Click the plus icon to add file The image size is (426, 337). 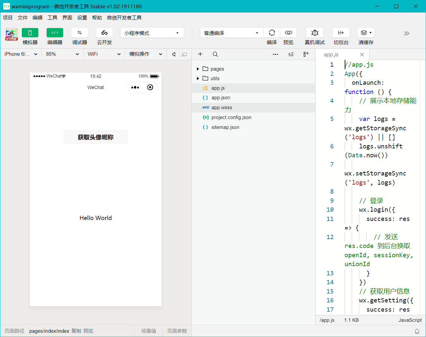pos(200,54)
